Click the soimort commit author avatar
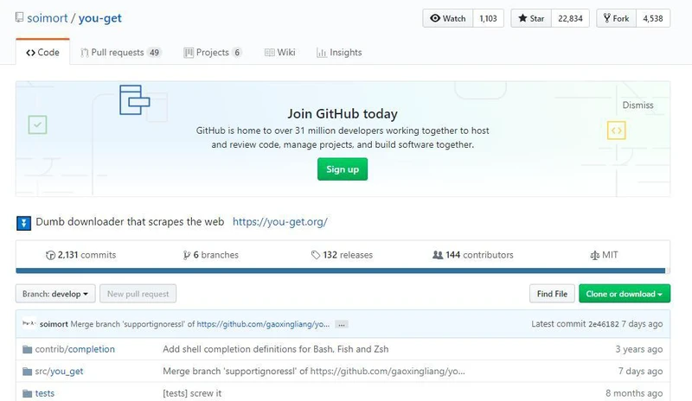 pyautogui.click(x=29, y=323)
